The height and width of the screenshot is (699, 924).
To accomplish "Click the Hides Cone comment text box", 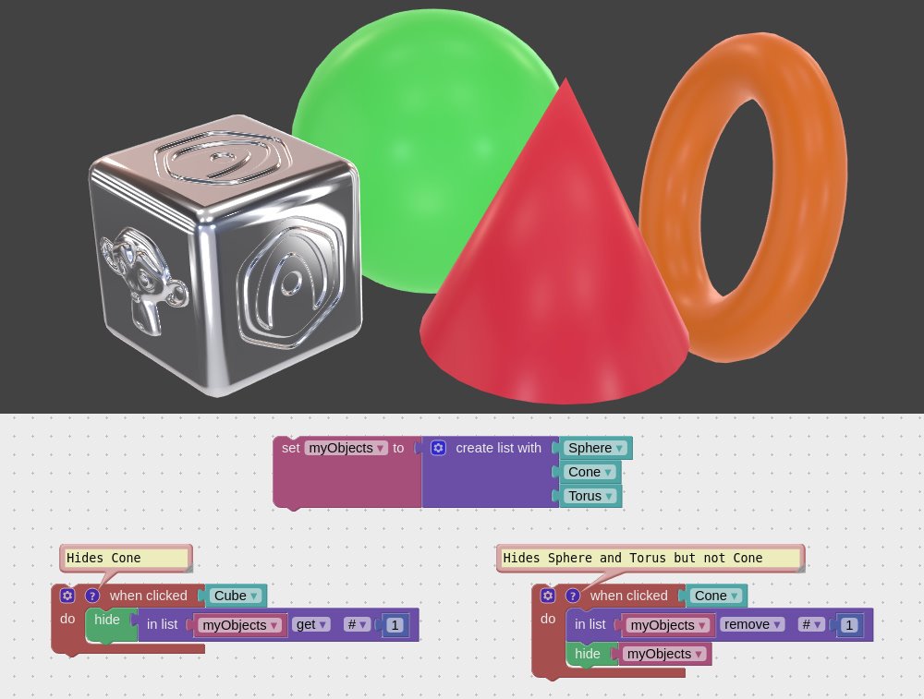I will [x=126, y=559].
